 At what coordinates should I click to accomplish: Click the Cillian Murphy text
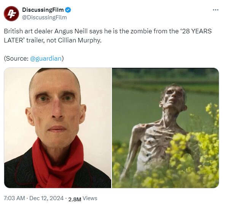pyautogui.click(x=80, y=41)
